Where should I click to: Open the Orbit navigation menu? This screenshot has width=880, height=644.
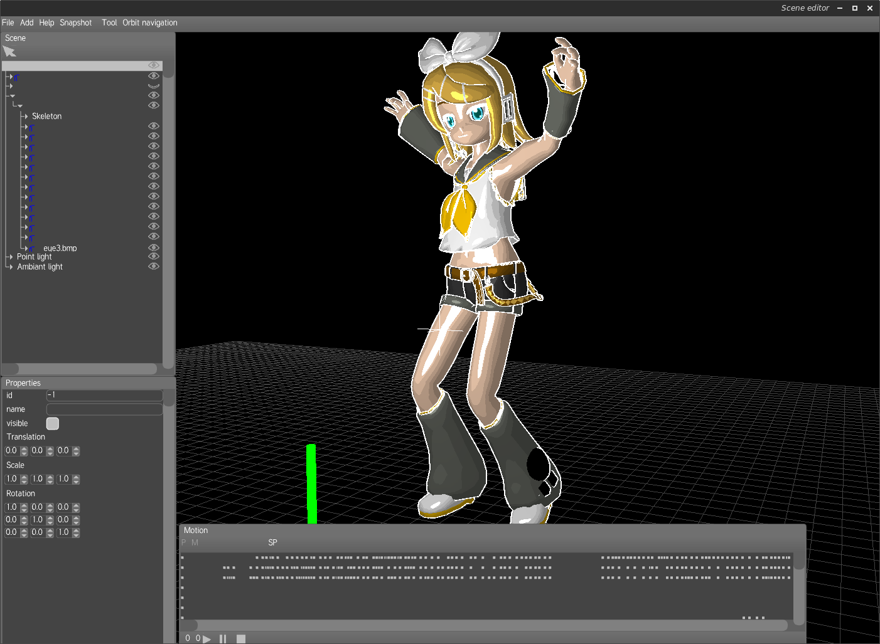pos(150,23)
